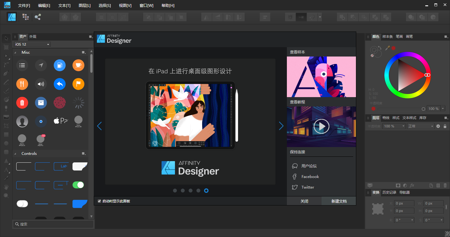Toggle the green switch in Controls assets
450x237 pixels.
pos(78,185)
